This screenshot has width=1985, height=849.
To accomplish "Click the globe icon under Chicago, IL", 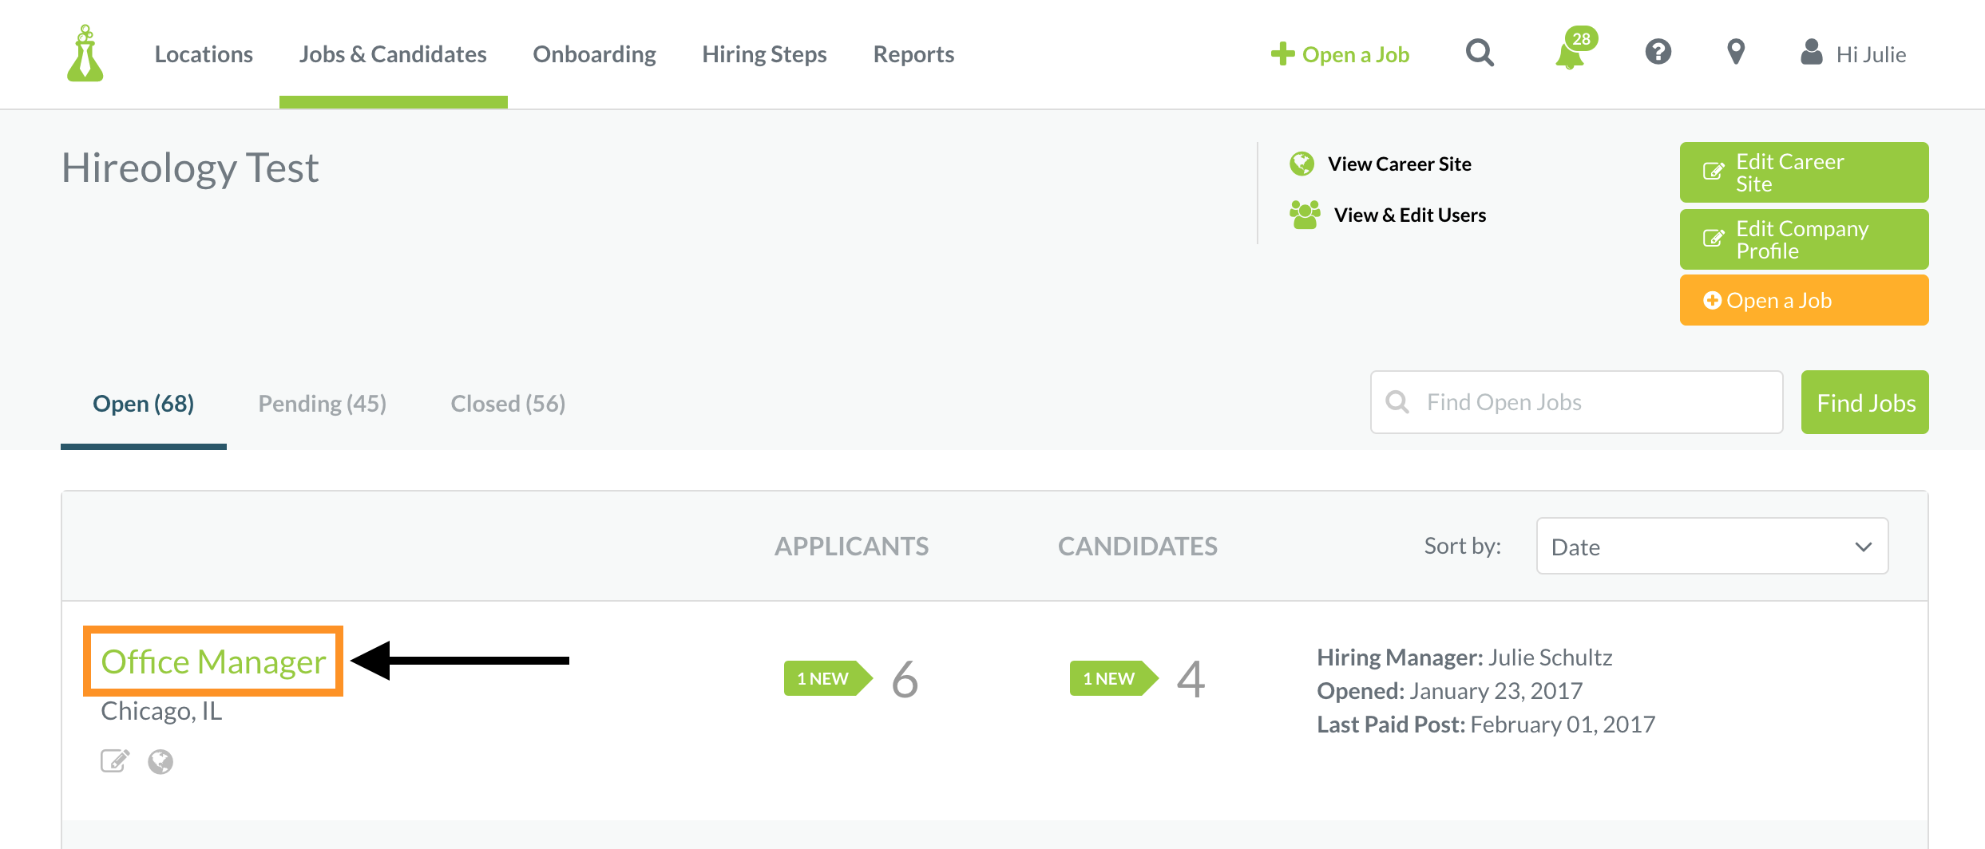I will tap(160, 762).
